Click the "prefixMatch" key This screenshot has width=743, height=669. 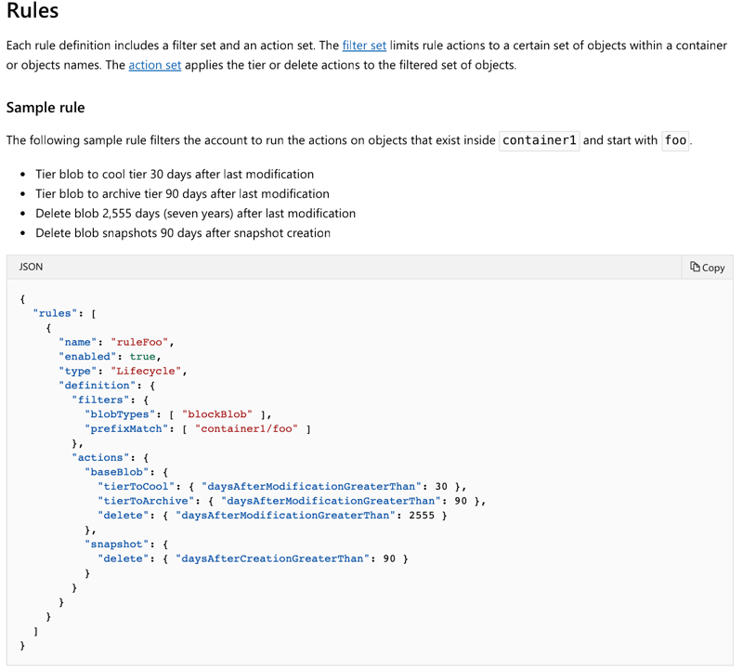click(126, 429)
